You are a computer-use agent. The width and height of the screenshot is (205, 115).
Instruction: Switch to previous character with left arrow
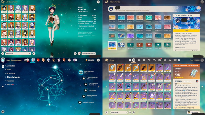pos(3,87)
